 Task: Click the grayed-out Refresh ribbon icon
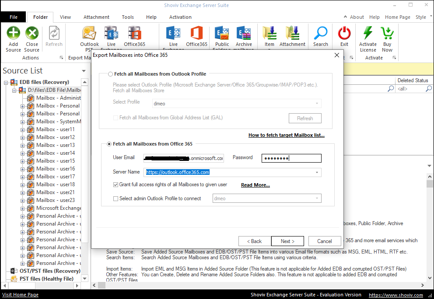[54, 33]
